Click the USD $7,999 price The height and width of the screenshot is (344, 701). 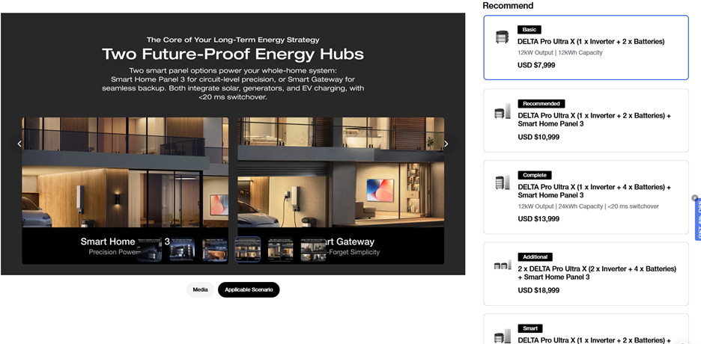click(x=536, y=65)
